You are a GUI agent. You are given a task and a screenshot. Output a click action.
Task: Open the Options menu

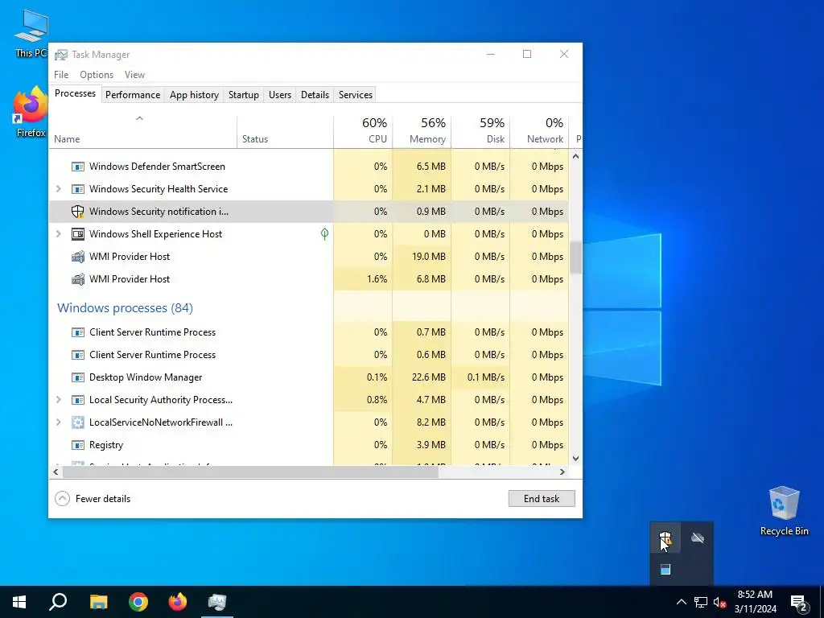click(97, 75)
